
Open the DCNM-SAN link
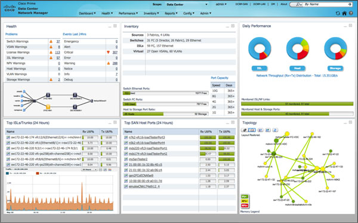[x=242, y=4]
